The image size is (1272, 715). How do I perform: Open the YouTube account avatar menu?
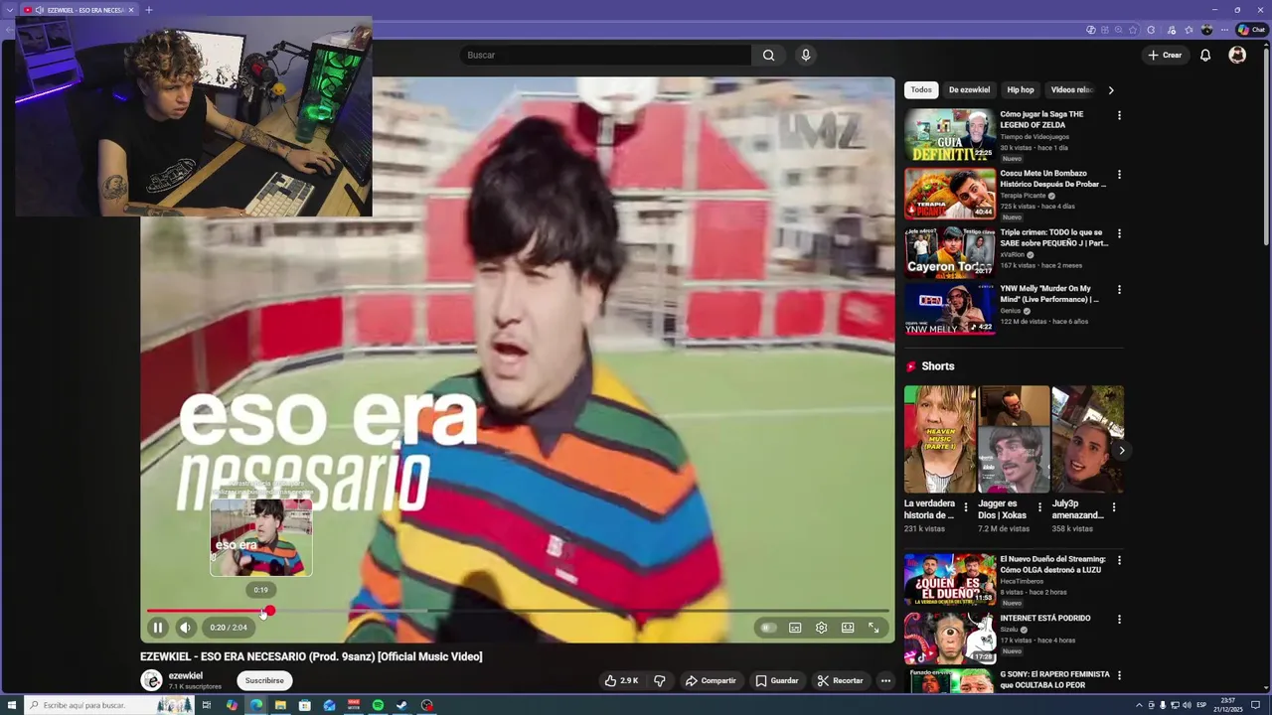[x=1237, y=56]
